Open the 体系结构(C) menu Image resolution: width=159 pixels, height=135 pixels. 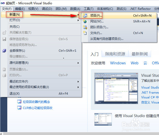click(x=105, y=9)
